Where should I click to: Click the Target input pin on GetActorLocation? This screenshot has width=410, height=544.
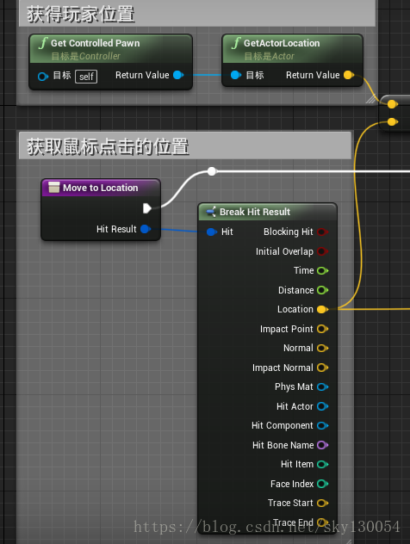236,75
